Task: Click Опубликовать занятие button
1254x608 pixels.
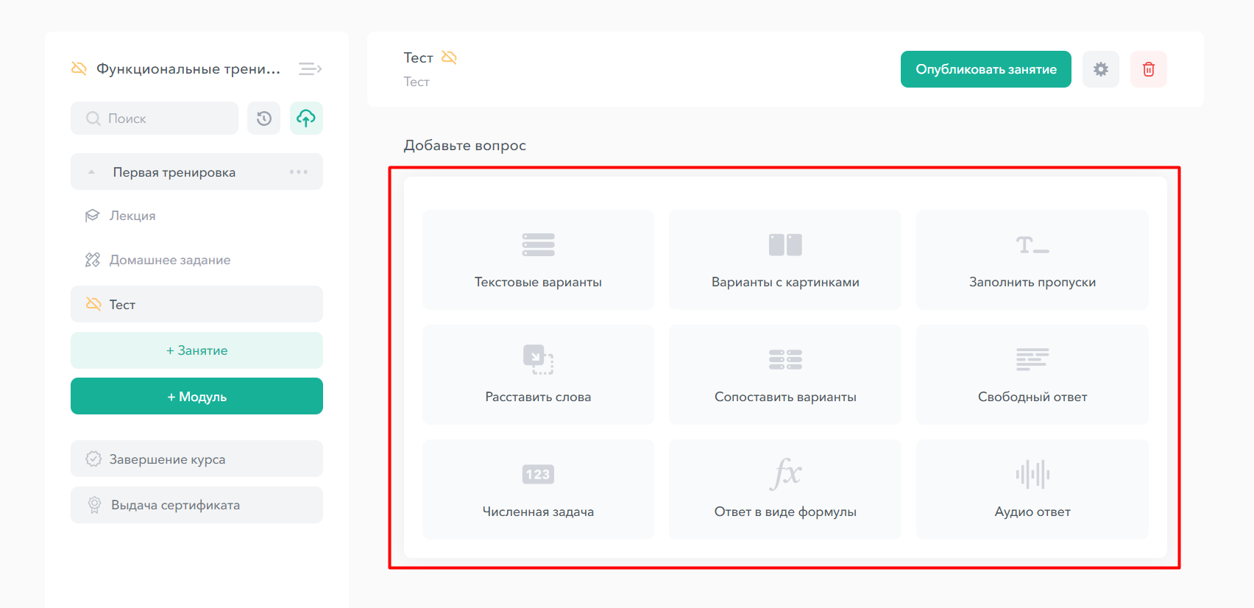Action: [985, 69]
